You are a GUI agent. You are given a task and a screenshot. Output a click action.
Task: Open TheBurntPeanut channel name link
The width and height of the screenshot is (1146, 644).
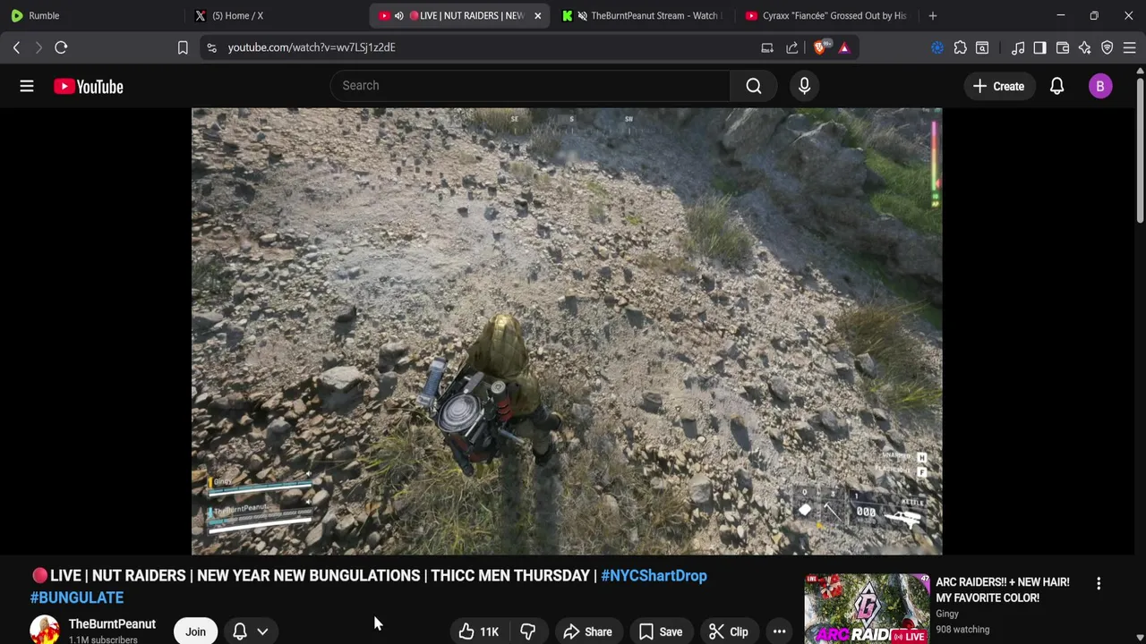click(112, 624)
